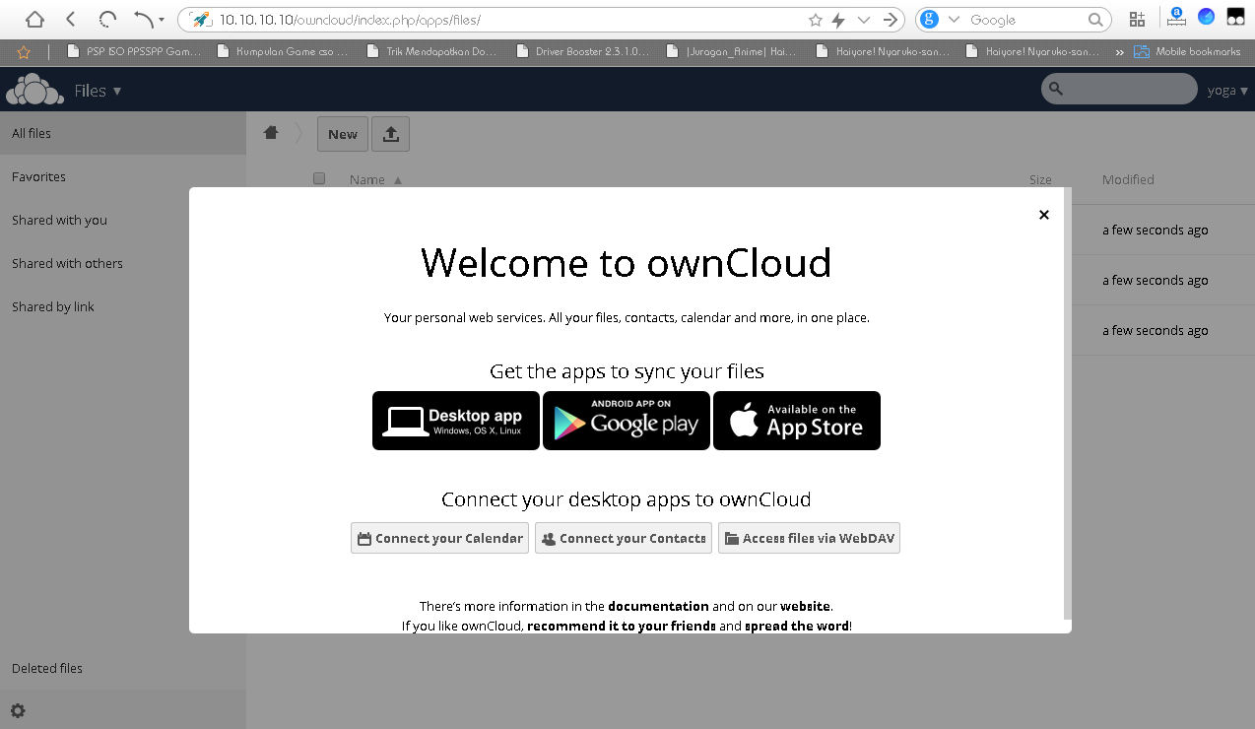Click the translate extension icon in toolbar
The height and width of the screenshot is (729, 1255).
click(1175, 17)
